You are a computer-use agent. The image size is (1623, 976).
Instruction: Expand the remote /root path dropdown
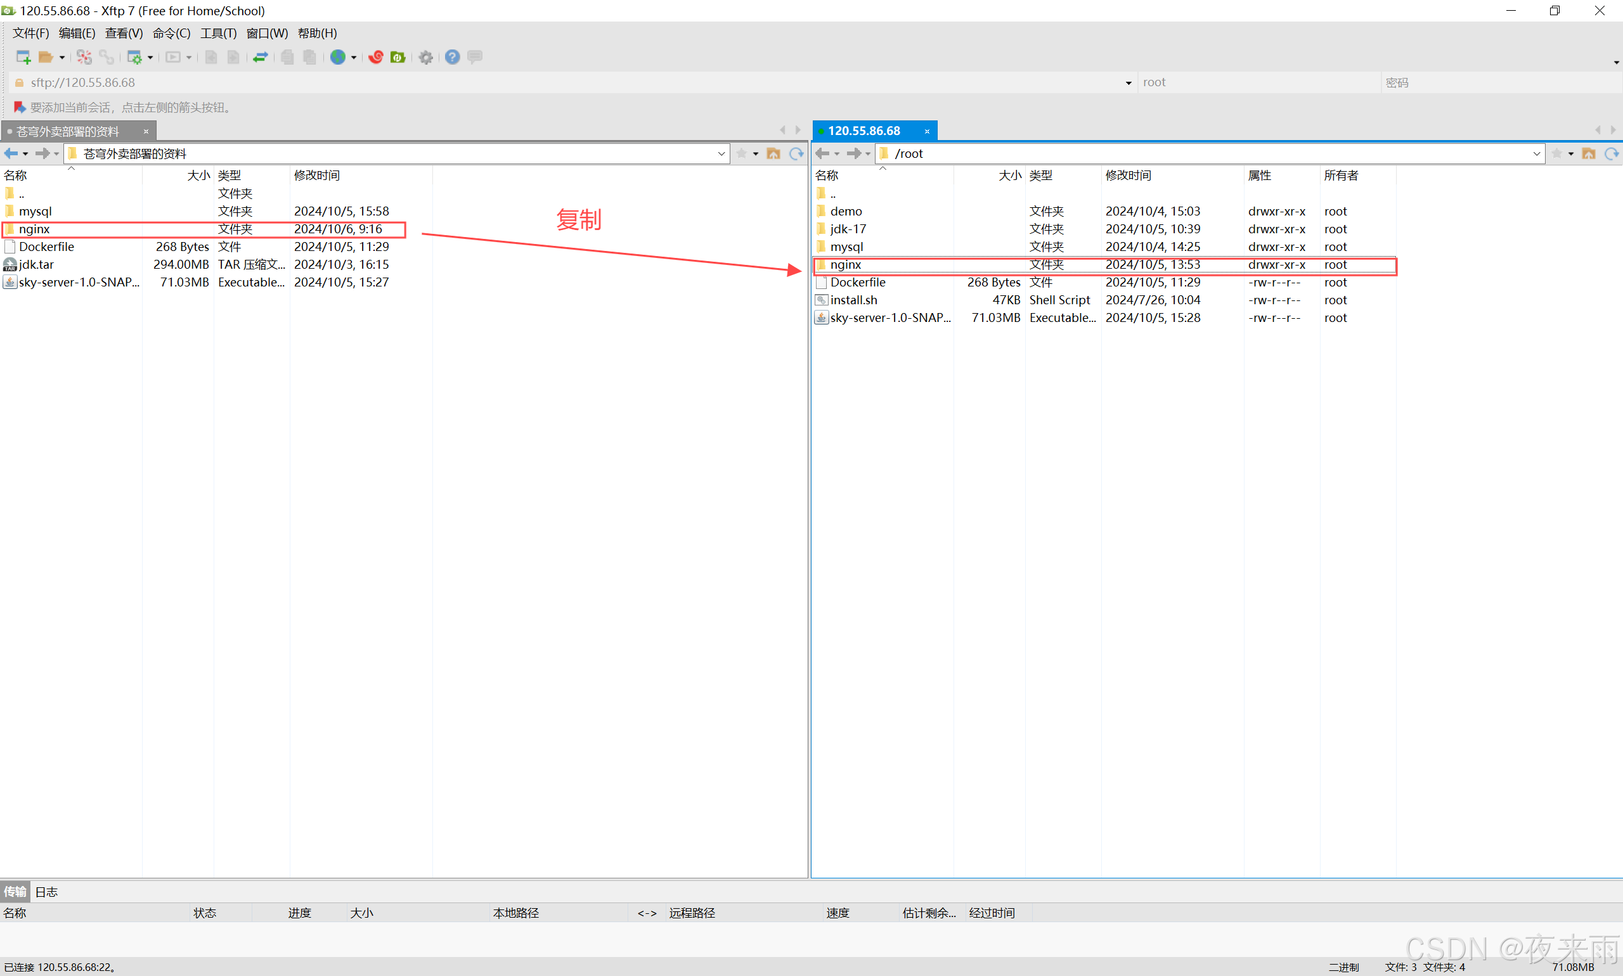(1536, 153)
